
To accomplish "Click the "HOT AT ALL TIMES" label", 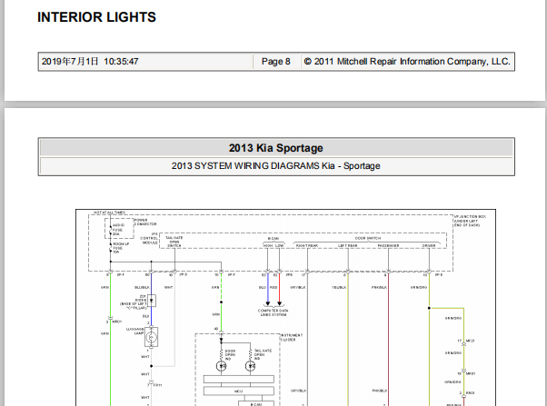I will (x=109, y=213).
